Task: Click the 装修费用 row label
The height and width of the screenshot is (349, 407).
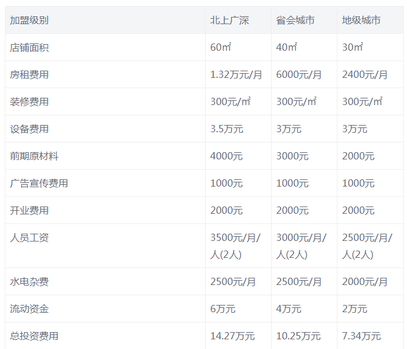Action: tap(29, 102)
